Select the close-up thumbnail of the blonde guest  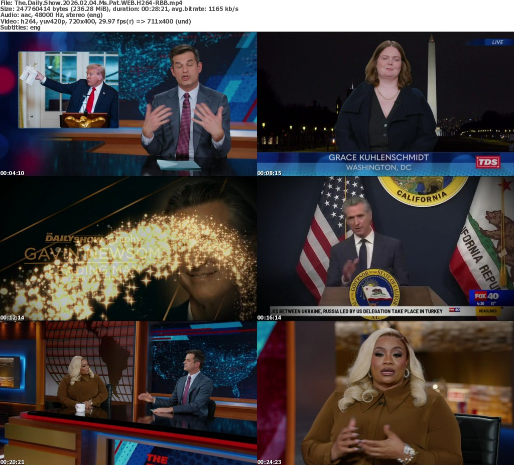pyautogui.click(x=385, y=394)
